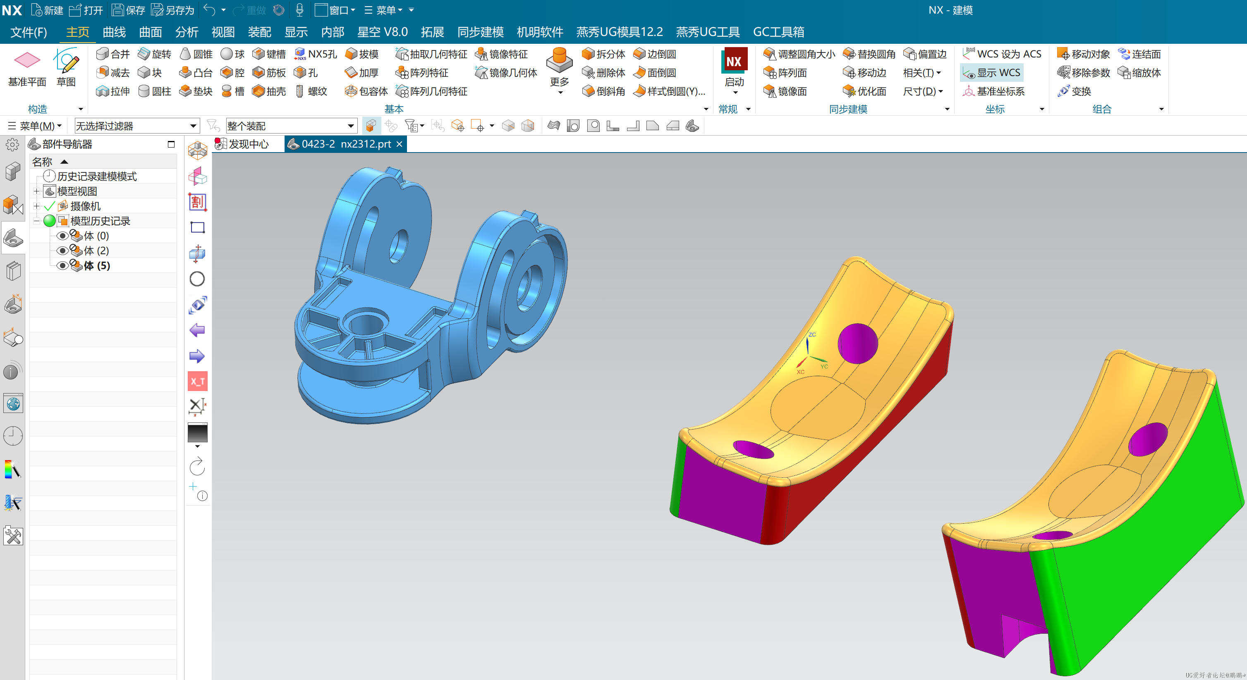Click 保存 save button
The image size is (1247, 680).
128,10
